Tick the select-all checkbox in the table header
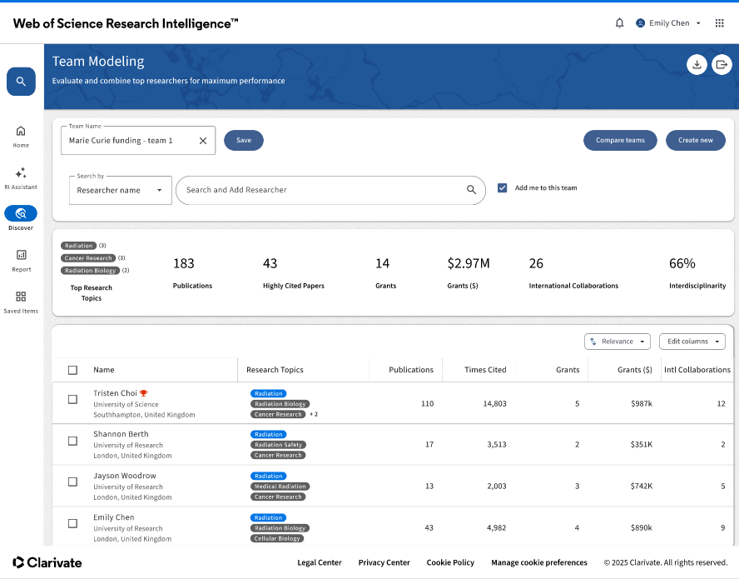The width and height of the screenshot is (739, 579). [x=72, y=370]
